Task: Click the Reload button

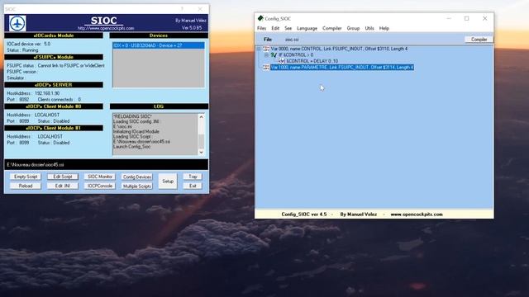Action: 26,186
